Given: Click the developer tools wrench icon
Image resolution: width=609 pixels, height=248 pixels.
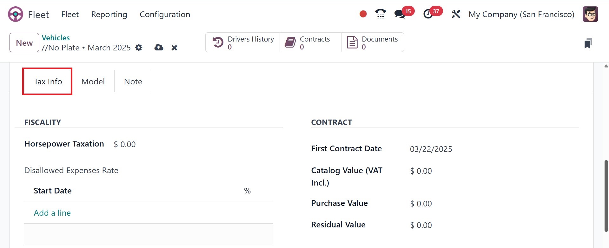Looking at the screenshot, I should click(456, 14).
